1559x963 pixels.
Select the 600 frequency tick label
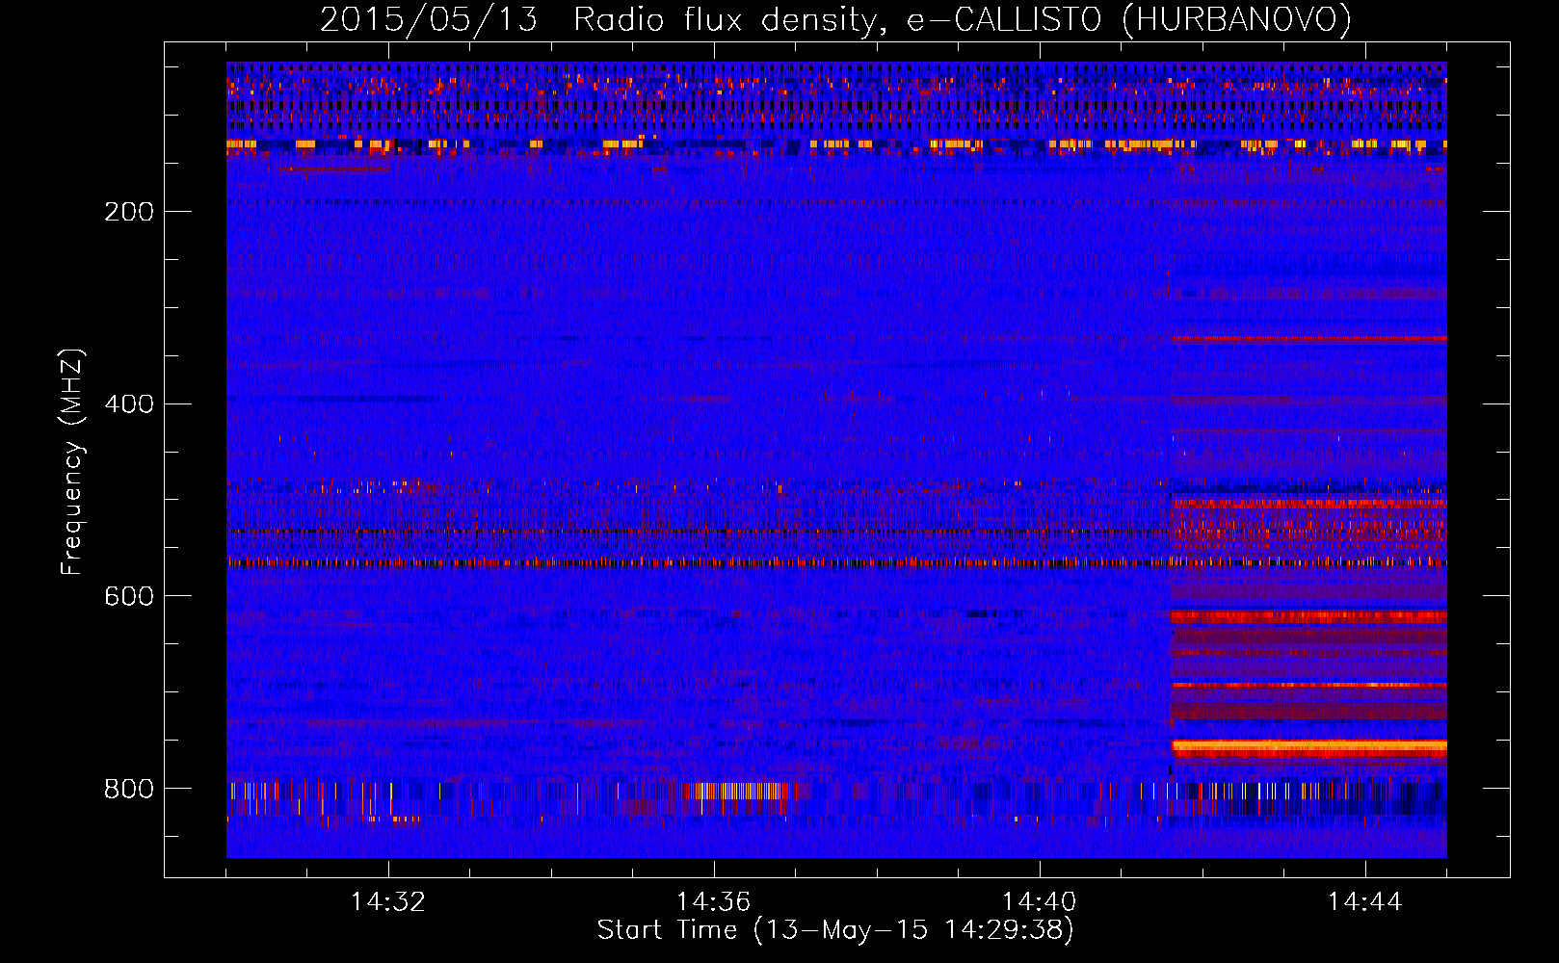point(129,597)
